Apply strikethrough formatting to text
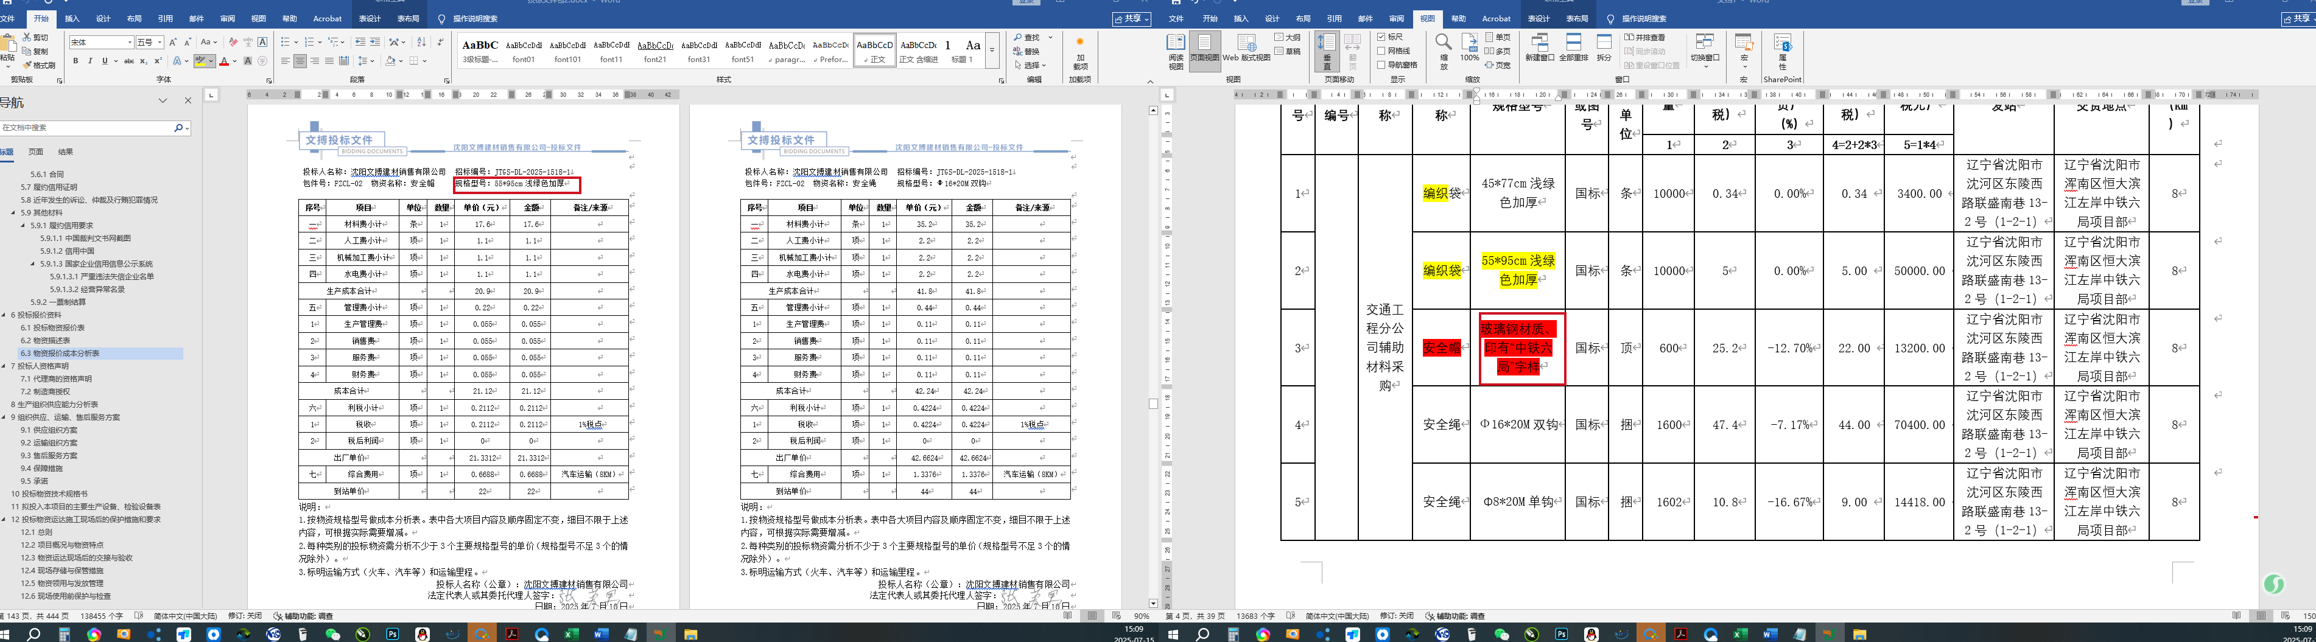Viewport: 2316px width, 642px height. coord(128,61)
